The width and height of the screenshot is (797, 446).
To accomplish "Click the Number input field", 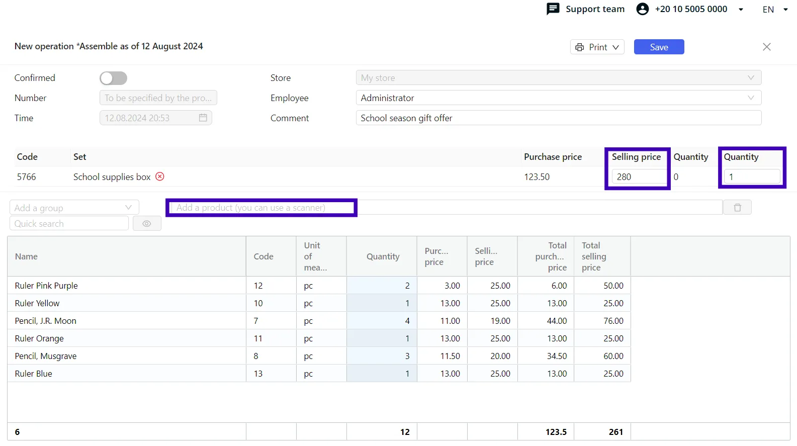I will [x=158, y=98].
